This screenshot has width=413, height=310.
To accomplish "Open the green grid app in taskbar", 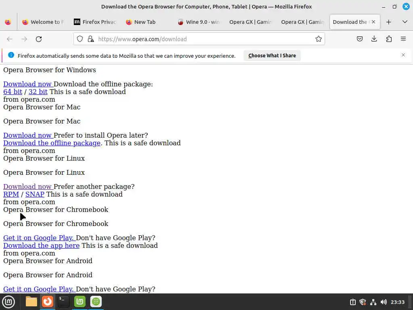I will click(x=96, y=302).
